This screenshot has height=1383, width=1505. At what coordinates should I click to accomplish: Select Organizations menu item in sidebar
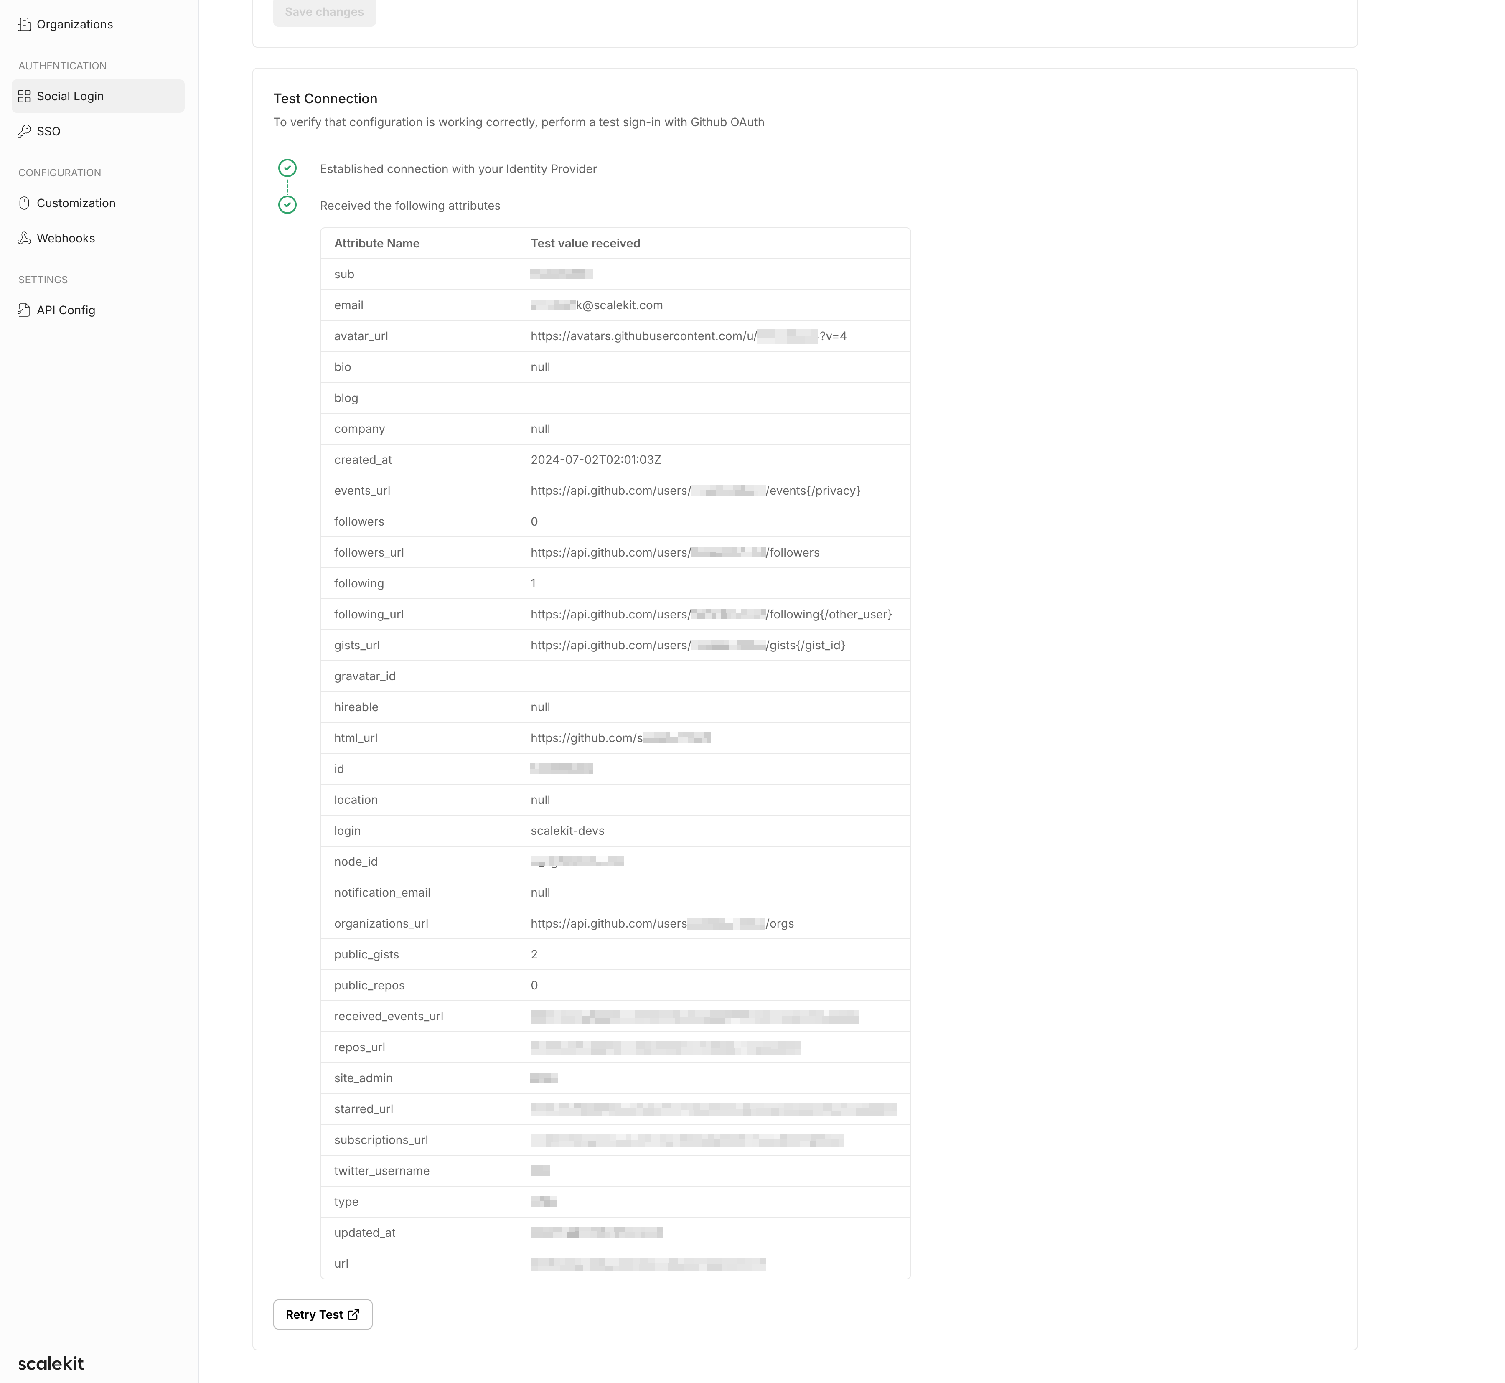pyautogui.click(x=98, y=23)
